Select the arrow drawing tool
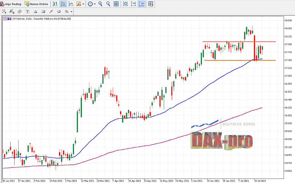This screenshot has height=183, width=295. (51, 12)
